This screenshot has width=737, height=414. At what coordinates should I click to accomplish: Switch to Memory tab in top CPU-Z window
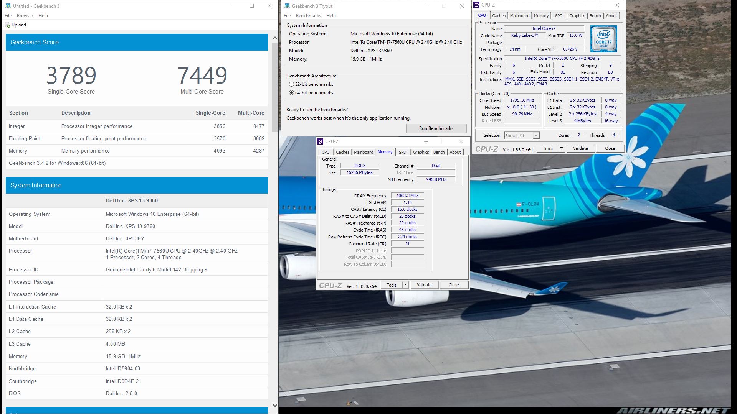point(541,16)
